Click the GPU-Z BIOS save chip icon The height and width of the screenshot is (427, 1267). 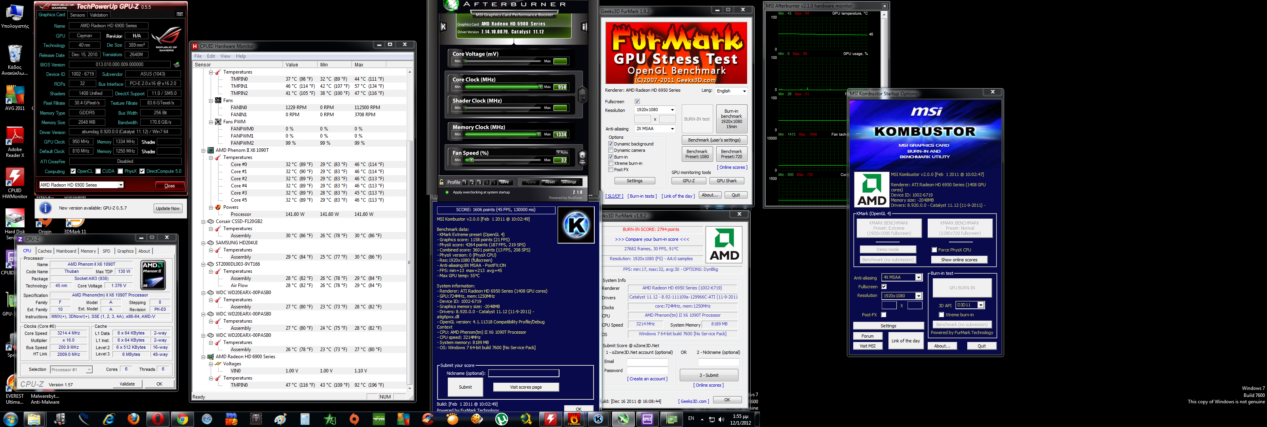[x=177, y=64]
